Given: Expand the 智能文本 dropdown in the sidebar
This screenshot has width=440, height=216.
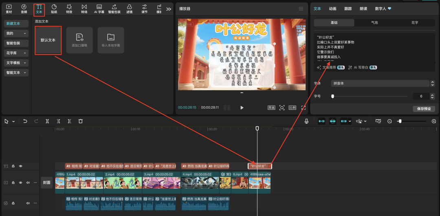Looking at the screenshot, I should (x=16, y=72).
